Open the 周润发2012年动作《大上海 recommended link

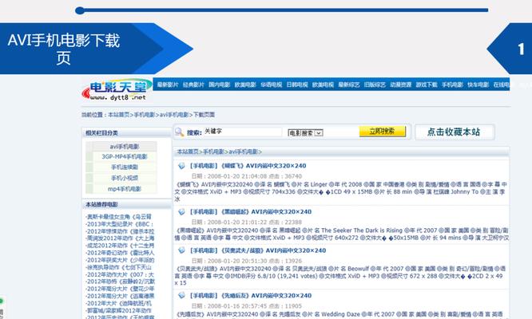tap(120, 238)
